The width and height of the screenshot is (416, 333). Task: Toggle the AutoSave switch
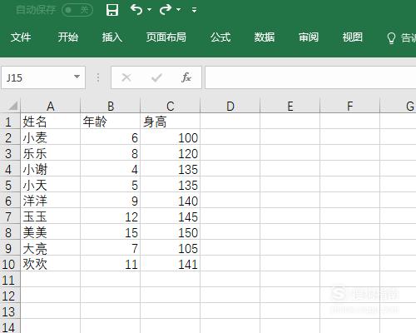coord(77,10)
